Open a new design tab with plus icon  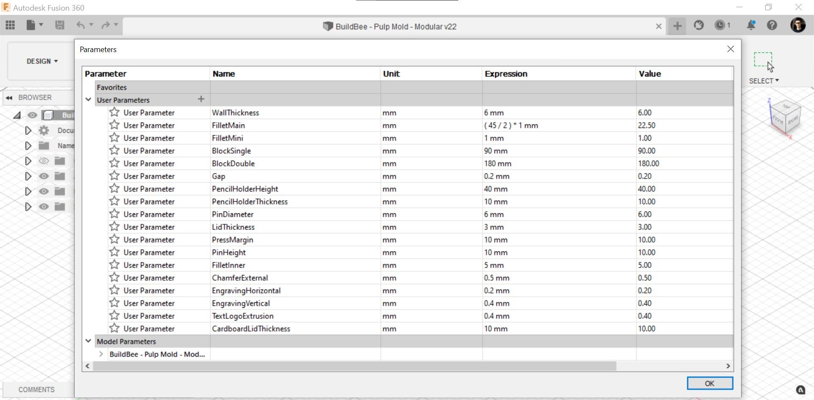[x=677, y=26]
